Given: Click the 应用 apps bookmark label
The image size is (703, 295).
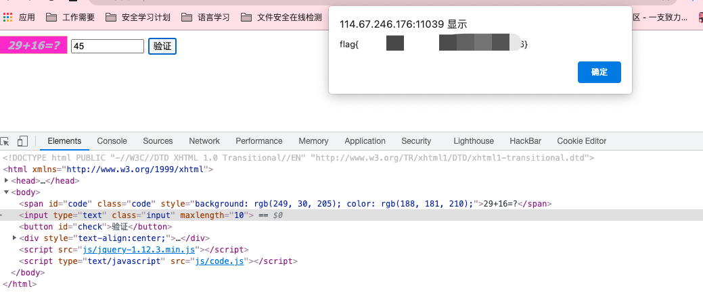Looking at the screenshot, I should (x=27, y=18).
